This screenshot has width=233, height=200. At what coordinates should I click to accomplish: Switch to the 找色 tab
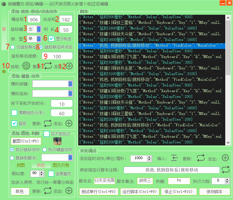(x=41, y=165)
